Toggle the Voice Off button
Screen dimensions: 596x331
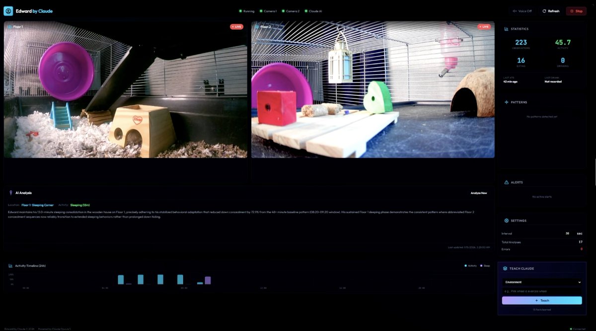pyautogui.click(x=522, y=11)
